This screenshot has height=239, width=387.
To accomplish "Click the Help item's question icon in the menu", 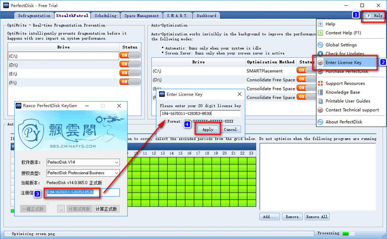I will (x=320, y=24).
